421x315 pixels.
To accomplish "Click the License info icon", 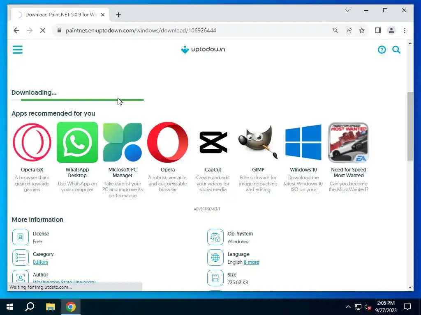I will coord(21,237).
